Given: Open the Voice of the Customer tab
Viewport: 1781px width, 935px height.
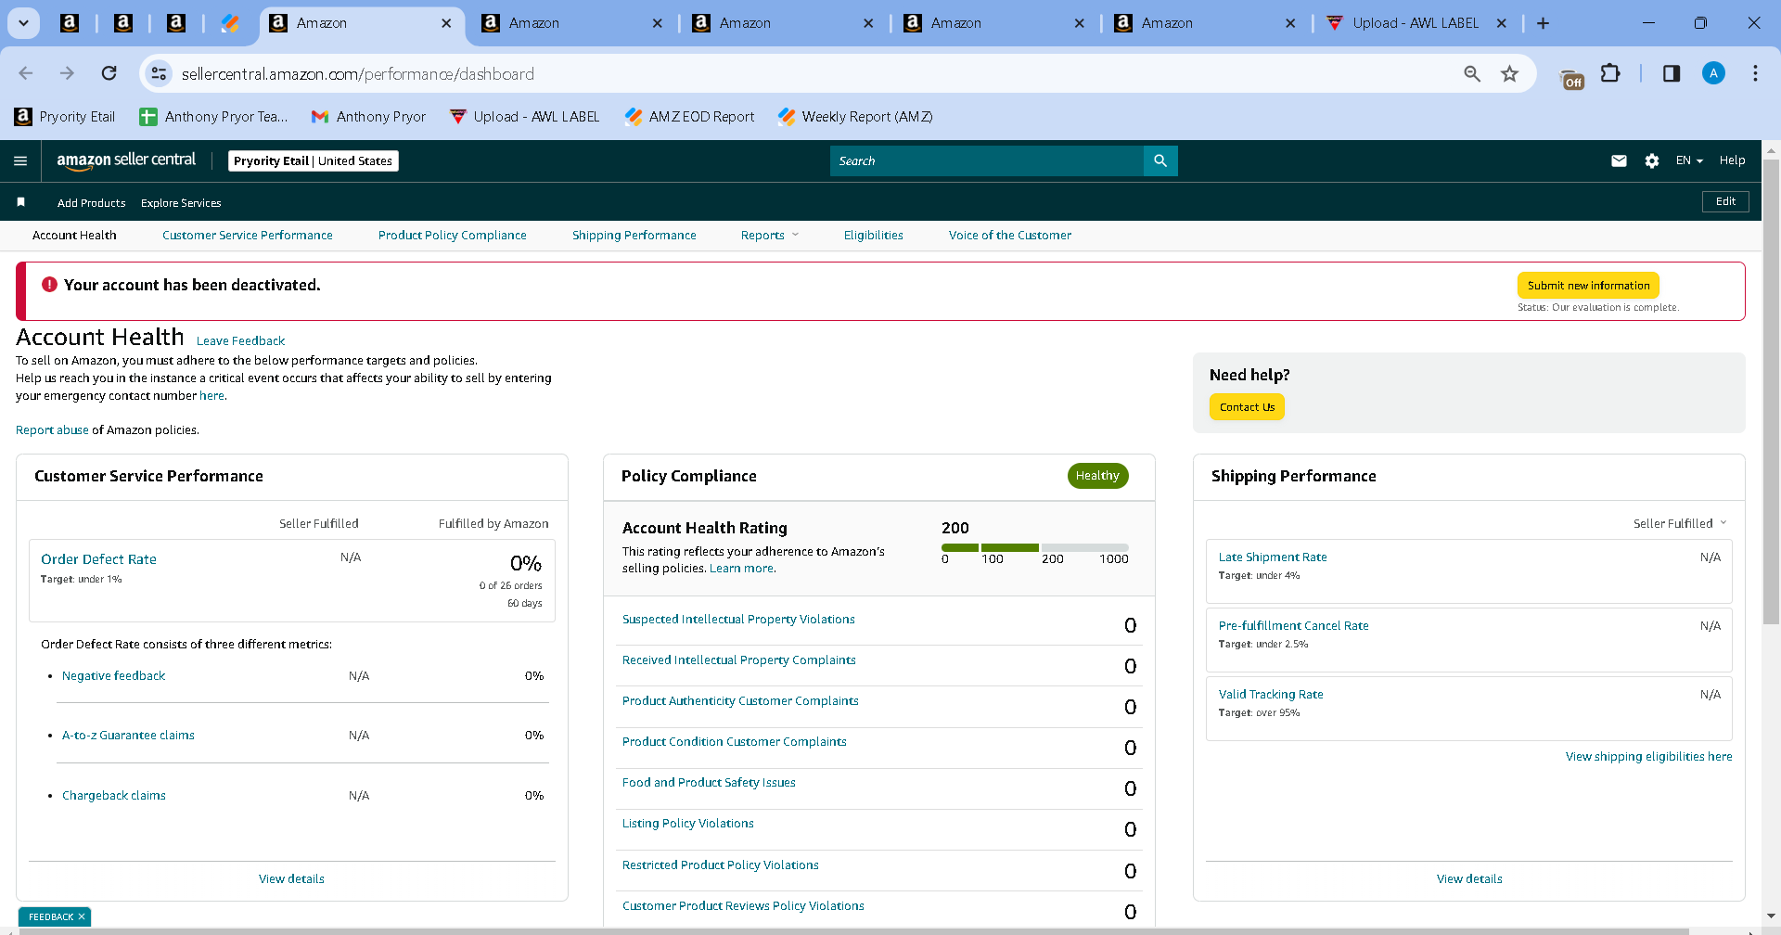Looking at the screenshot, I should coord(1010,236).
